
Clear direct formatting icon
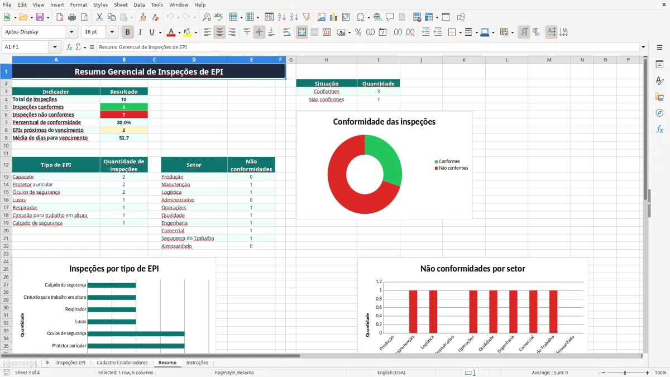click(x=155, y=17)
